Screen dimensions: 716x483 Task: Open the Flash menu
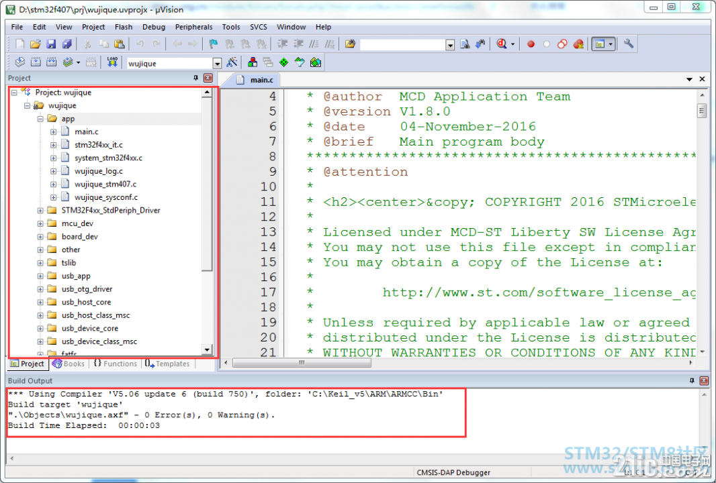[124, 27]
